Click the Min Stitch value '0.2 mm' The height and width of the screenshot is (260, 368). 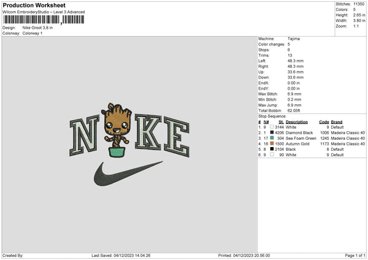pyautogui.click(x=294, y=99)
